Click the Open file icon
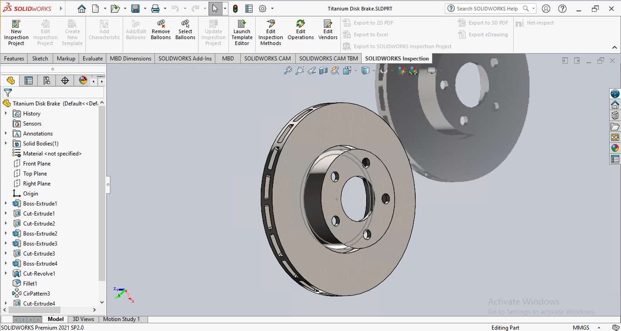The width and height of the screenshot is (621, 331). click(115, 9)
